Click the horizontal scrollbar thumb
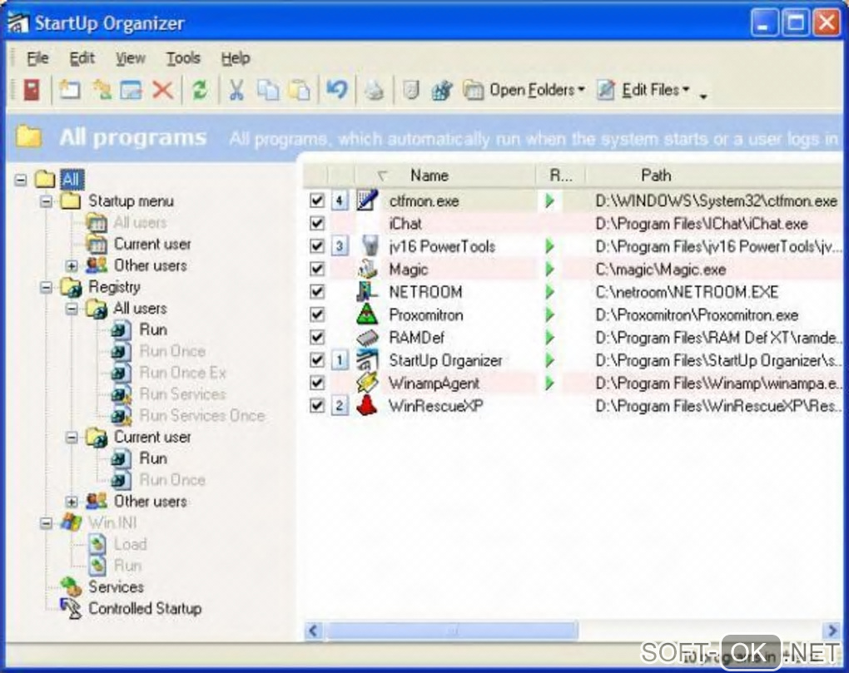Screen dimensions: 849x673 click(x=452, y=631)
